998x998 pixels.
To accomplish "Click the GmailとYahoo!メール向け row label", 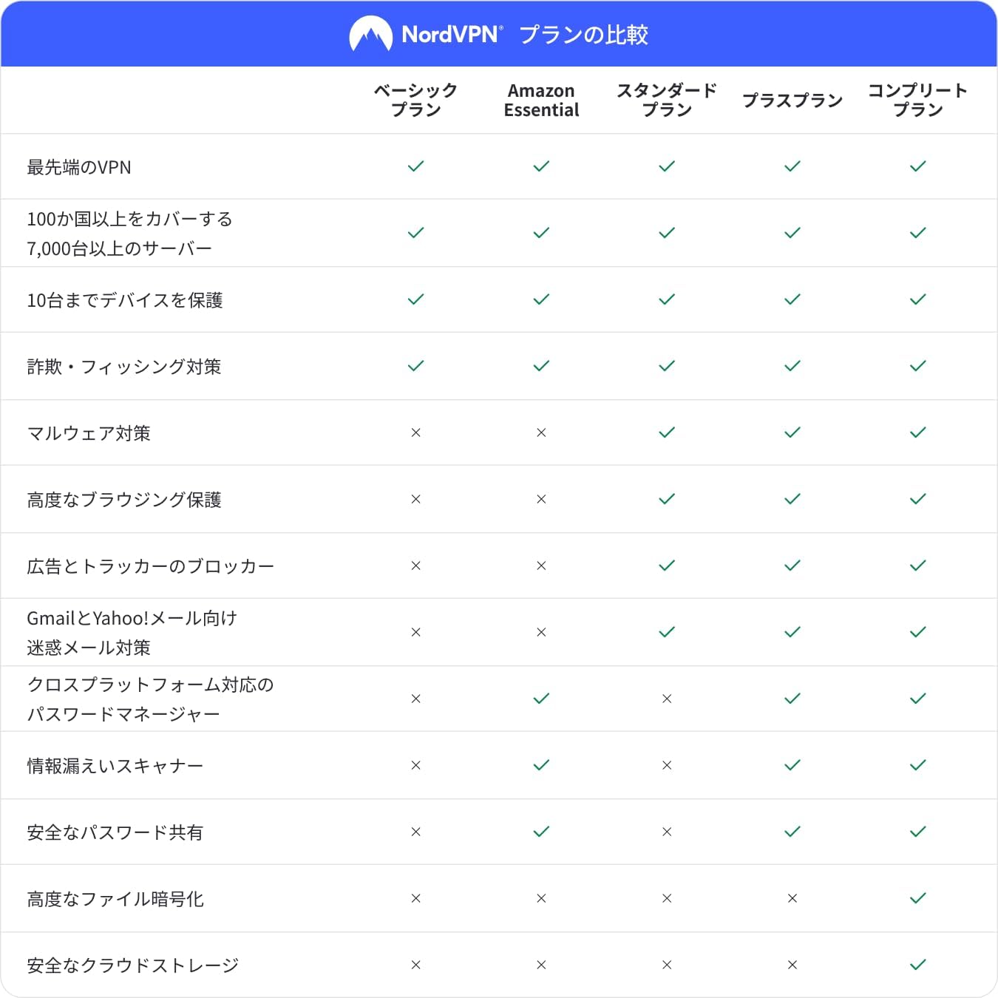I will 132,618.
